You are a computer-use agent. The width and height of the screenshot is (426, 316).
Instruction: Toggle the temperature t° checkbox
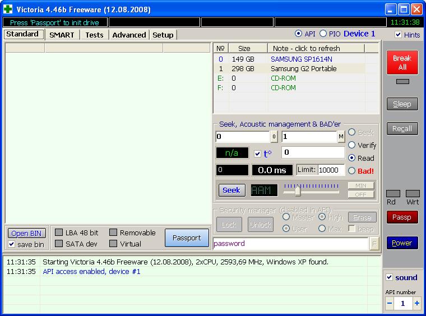coord(257,154)
